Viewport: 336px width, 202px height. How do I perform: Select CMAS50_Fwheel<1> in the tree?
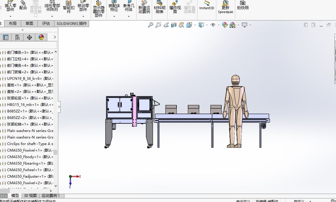(x=27, y=170)
